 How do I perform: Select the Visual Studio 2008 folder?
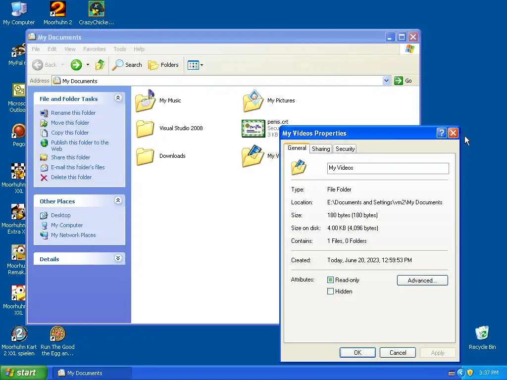point(145,129)
